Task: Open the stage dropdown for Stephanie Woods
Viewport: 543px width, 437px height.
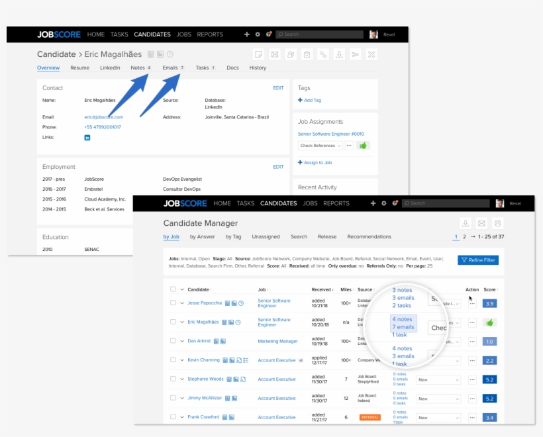Action: [438, 380]
